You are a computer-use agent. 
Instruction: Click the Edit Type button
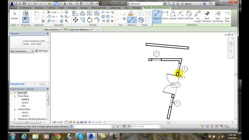[41, 51]
